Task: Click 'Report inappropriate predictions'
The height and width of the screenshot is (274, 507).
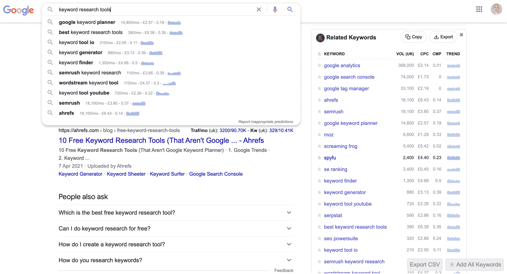Action: [266, 122]
